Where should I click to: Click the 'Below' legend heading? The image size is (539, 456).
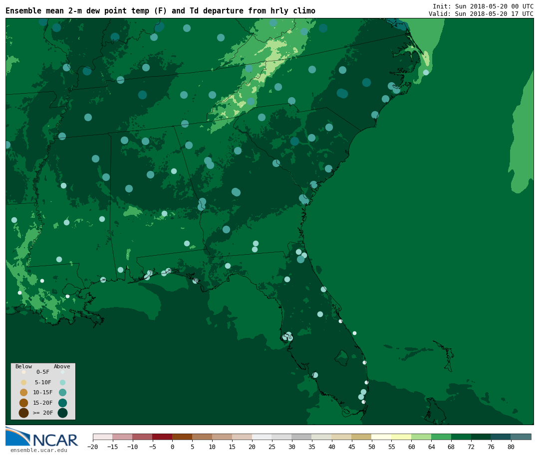point(23,366)
